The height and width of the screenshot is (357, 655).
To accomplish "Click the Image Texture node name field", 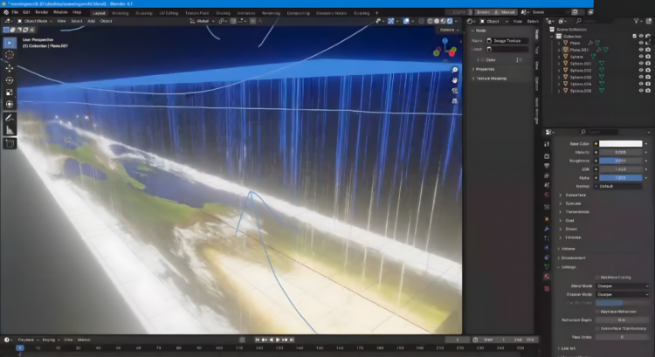I will click(x=508, y=41).
